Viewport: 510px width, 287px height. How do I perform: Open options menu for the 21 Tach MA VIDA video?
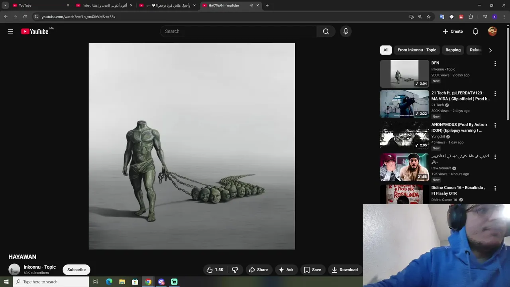[x=495, y=94]
